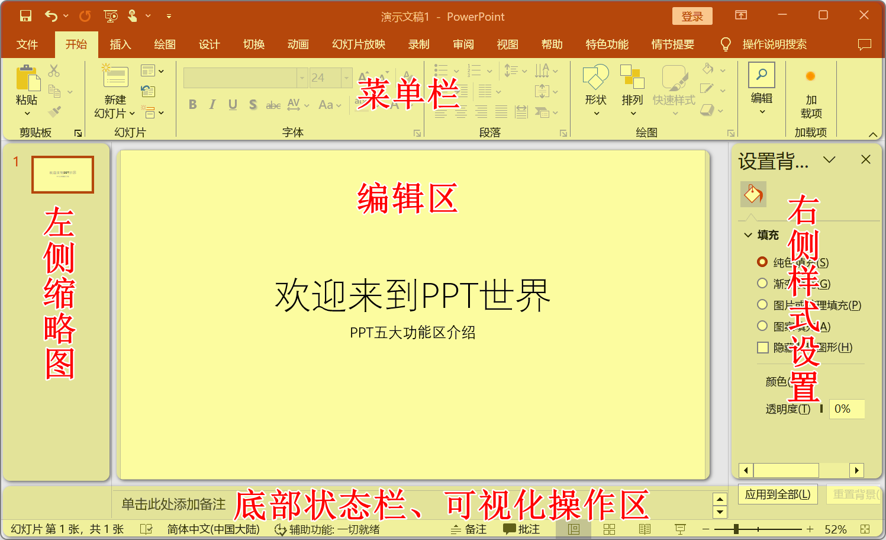
Task: Collapse the ribbon with the chevron
Action: click(x=873, y=134)
